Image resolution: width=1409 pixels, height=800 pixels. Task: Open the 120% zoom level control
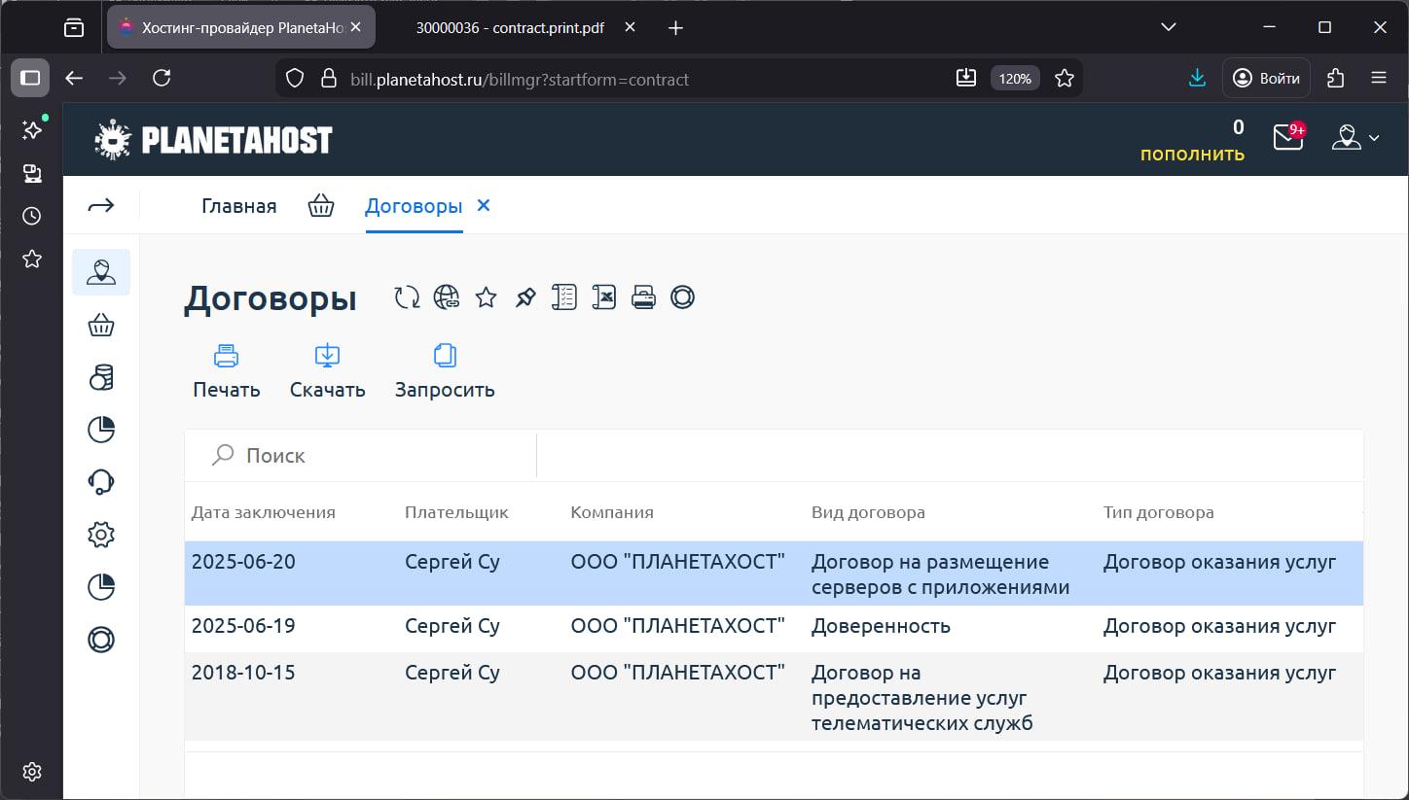pyautogui.click(x=1014, y=78)
